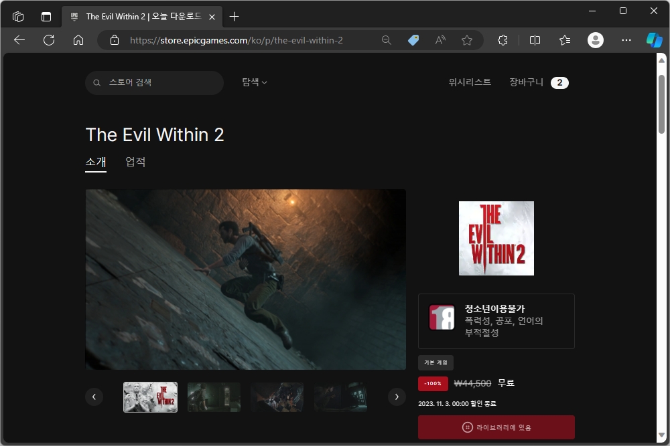Switch to the 업적 tab

(x=135, y=162)
